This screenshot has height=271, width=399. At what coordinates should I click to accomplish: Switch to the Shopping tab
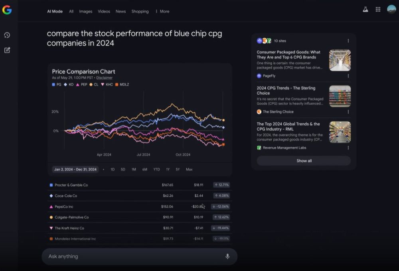[140, 12]
